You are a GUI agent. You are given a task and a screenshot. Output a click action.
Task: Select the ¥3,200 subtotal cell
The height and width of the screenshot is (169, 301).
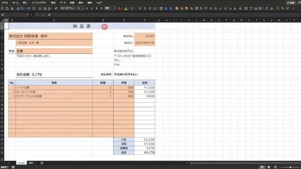point(144,139)
